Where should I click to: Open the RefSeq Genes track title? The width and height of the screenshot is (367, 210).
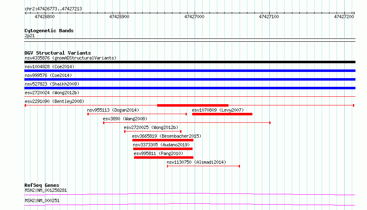(x=42, y=185)
